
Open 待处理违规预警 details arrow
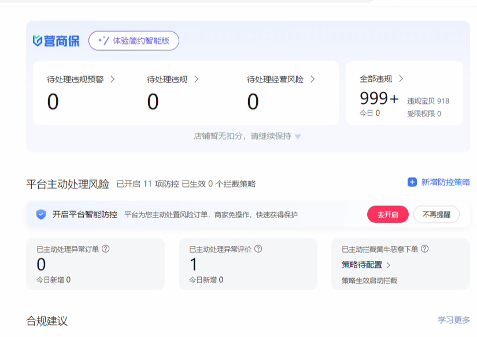pos(112,79)
